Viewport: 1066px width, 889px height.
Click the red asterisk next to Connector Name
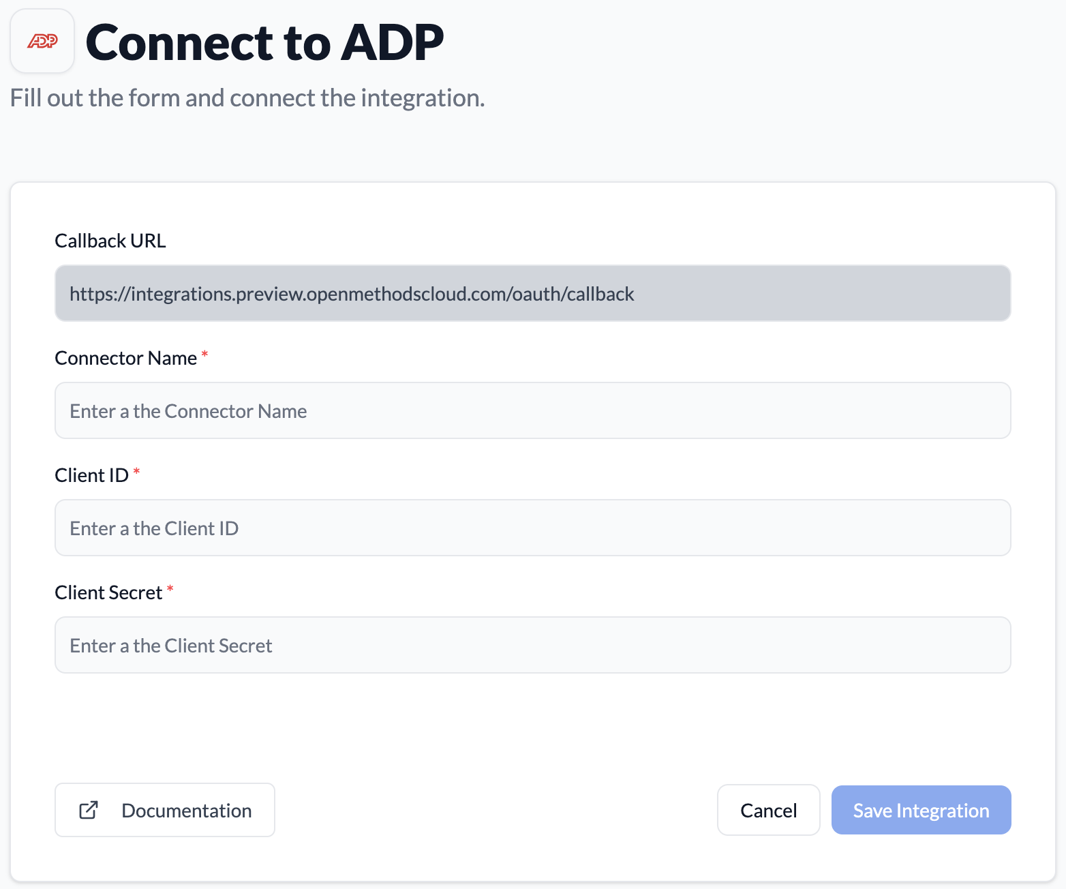coord(204,355)
